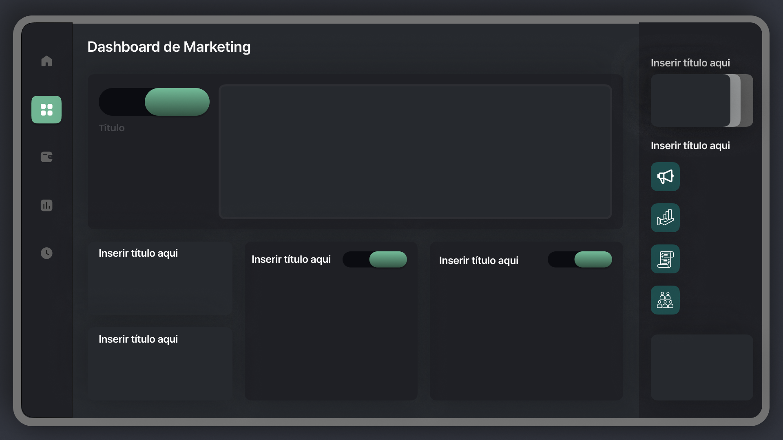Edit the title above the stacked cards
This screenshot has height=440, width=783.
click(690, 63)
